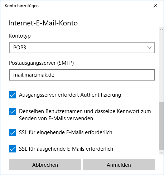Disable SSL für eingehende E-Mails checkbox
This screenshot has height=175, width=164.
tap(13, 132)
